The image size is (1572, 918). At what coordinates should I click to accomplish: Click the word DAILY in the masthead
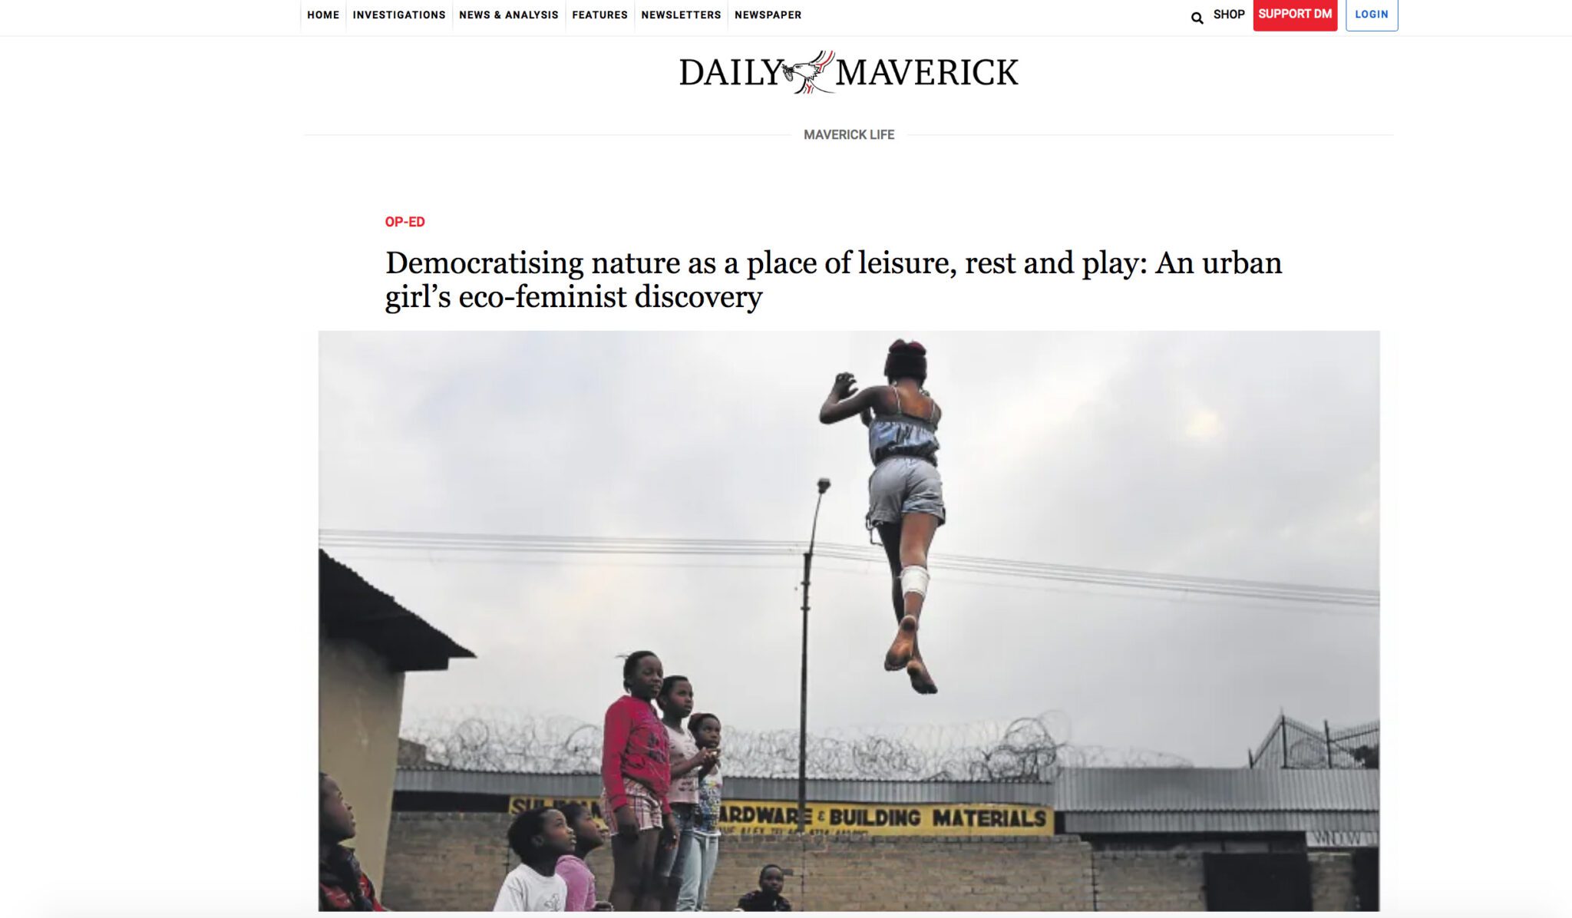730,73
